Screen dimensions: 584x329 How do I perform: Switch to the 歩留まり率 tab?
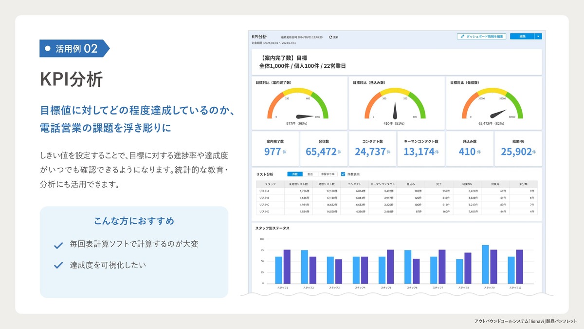[x=328, y=174]
